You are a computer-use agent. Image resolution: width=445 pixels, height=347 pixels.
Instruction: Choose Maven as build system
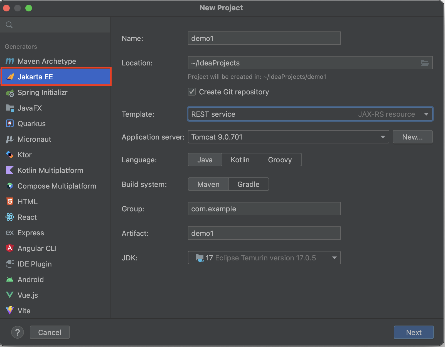[208, 184]
